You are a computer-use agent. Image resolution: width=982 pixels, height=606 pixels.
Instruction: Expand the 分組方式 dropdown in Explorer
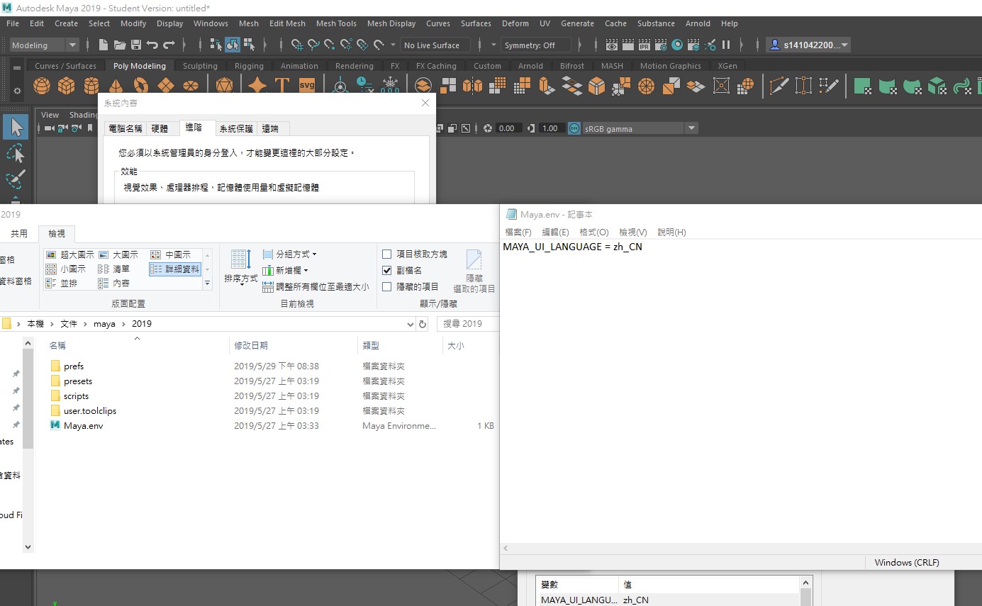[x=290, y=254]
